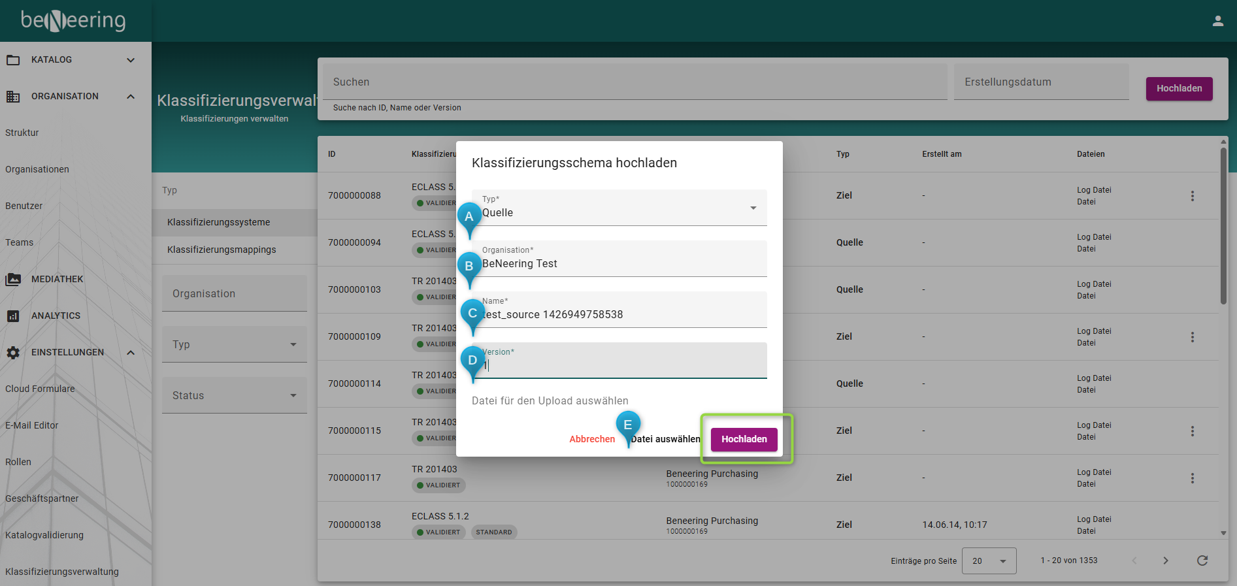This screenshot has width=1237, height=586.
Task: Click the Analytics chart icon
Action: pos(13,316)
